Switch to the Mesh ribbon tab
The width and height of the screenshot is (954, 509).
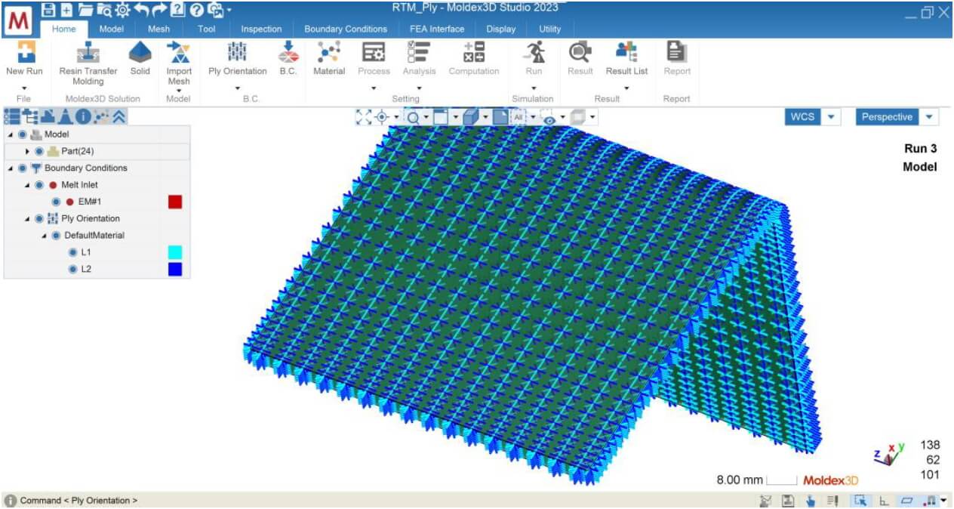click(158, 29)
